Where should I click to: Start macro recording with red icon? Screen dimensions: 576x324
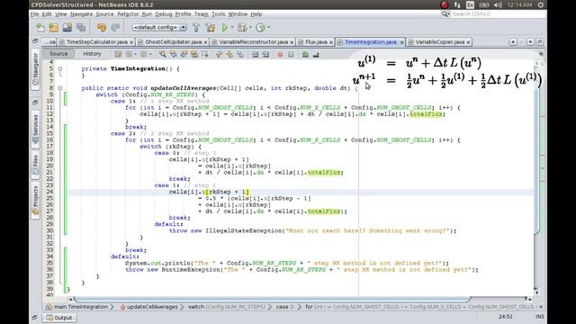(x=280, y=54)
